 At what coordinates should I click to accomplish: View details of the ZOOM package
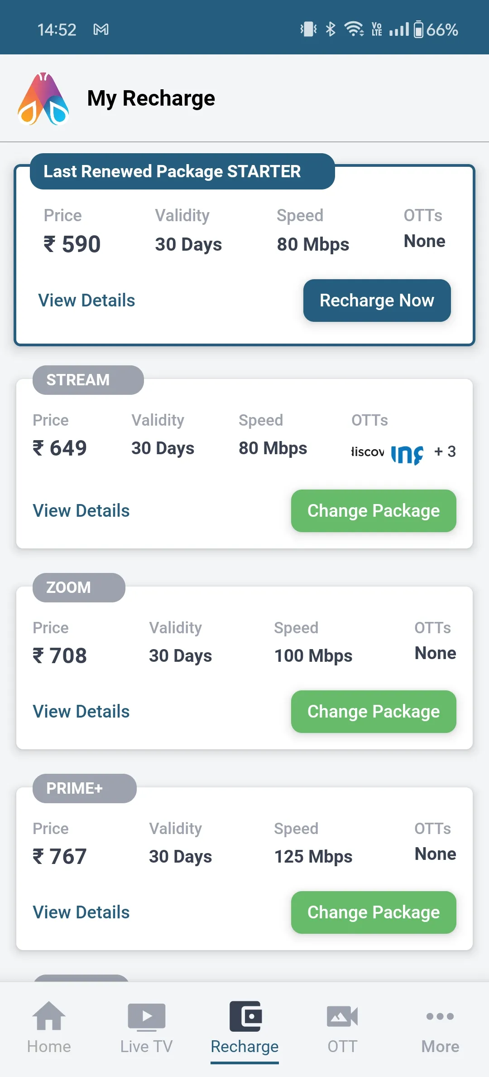point(81,712)
